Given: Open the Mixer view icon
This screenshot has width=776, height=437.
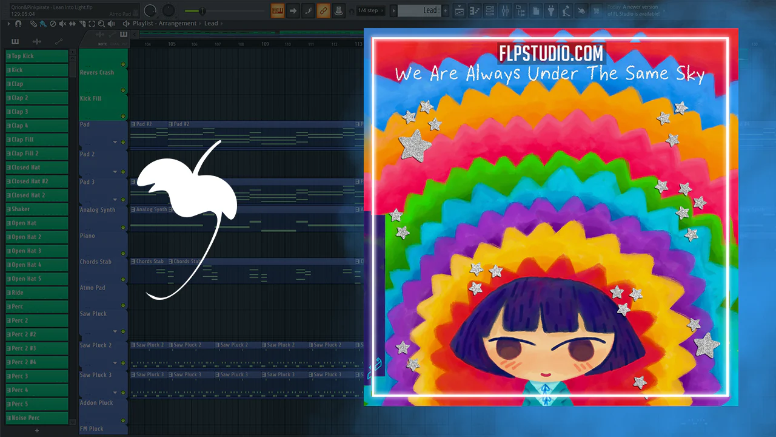Looking at the screenshot, I should click(505, 10).
